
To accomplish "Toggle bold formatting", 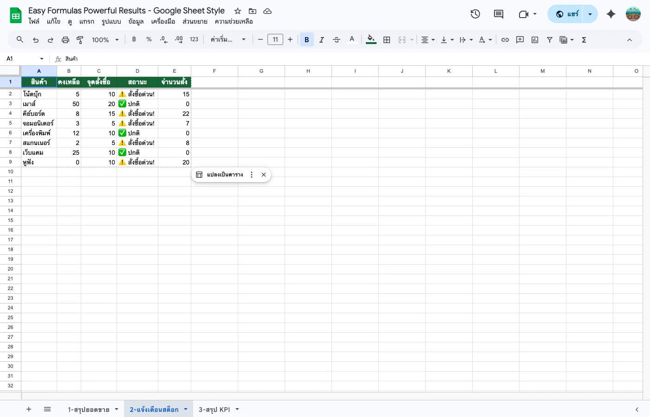I will (306, 39).
